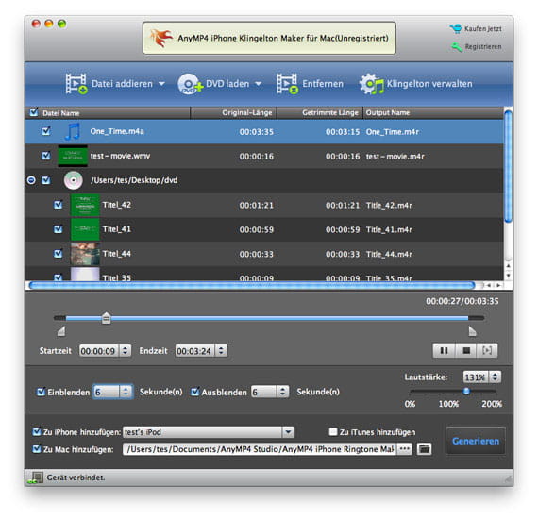Click the AnyMP4 flame logo

pyautogui.click(x=161, y=38)
